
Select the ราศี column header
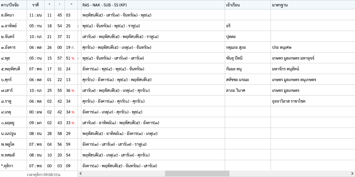click(35, 5)
